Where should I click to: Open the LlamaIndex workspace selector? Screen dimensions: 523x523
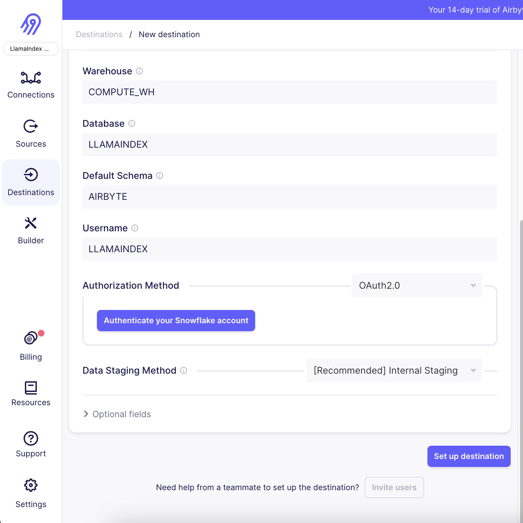click(31, 49)
